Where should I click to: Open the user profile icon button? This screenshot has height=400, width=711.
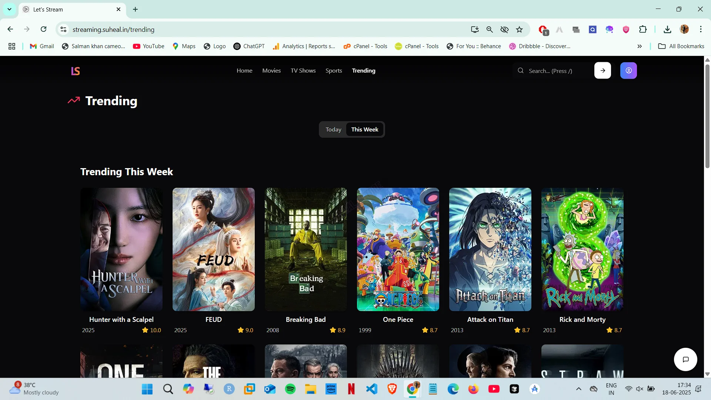628,70
